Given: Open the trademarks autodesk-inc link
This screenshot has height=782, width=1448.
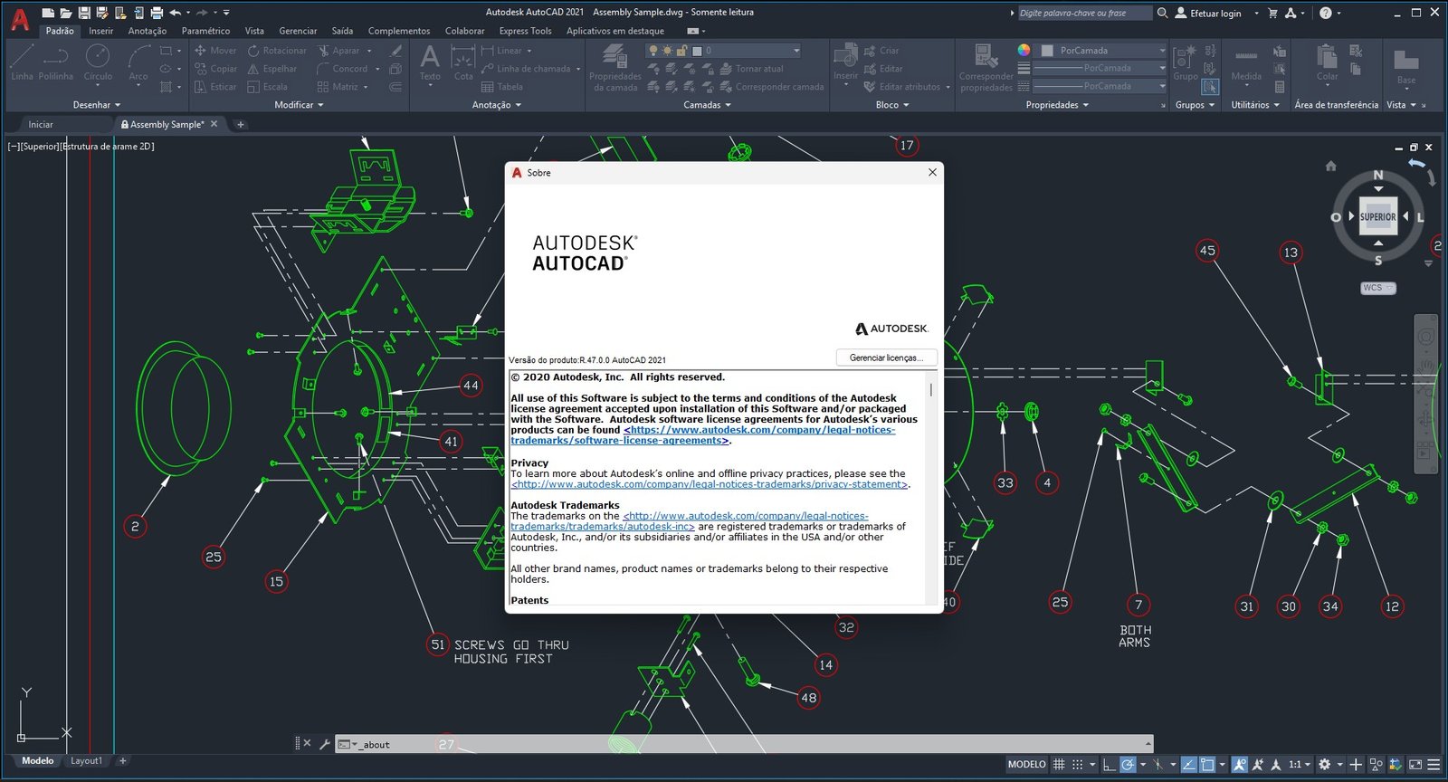Looking at the screenshot, I should coord(690,521).
